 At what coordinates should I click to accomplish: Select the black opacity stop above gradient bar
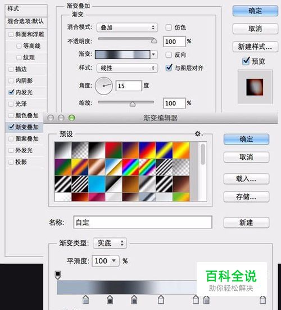[x=58, y=275]
